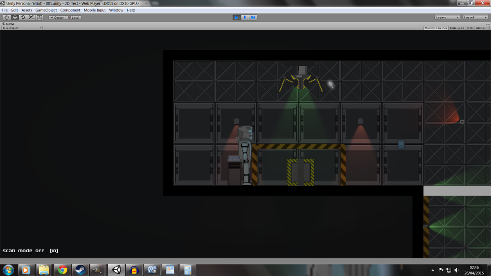Pause the running game
The image size is (491, 276).
coord(245,18)
